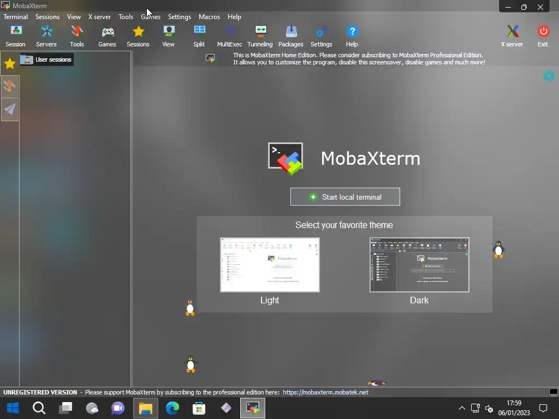This screenshot has width=559, height=419.
Task: Open the Tunneling toolbar icon
Action: (x=260, y=37)
